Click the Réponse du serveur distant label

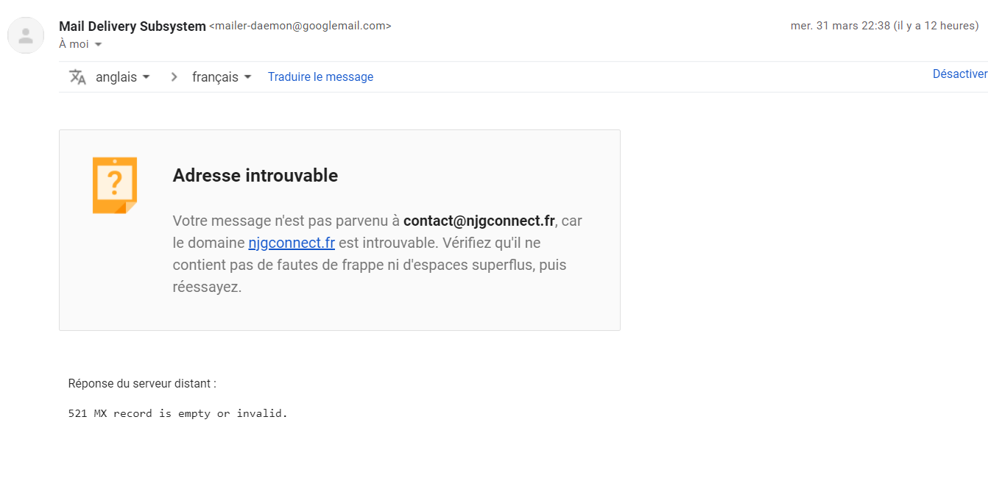pos(142,383)
